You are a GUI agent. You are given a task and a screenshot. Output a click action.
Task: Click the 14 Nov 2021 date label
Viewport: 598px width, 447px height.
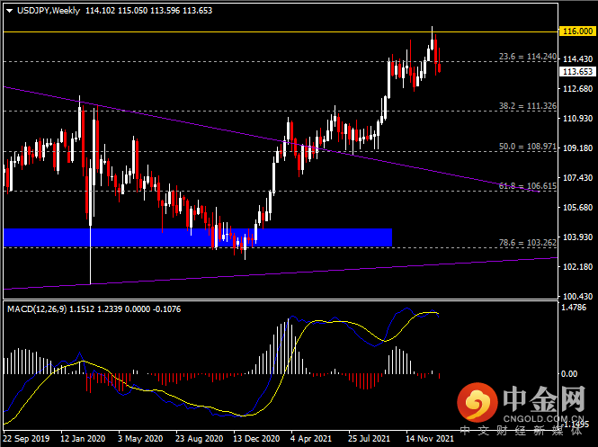pyautogui.click(x=430, y=439)
